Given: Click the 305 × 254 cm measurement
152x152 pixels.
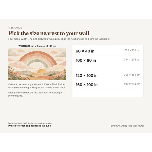Looking at the screenshot, I should tap(132, 75).
